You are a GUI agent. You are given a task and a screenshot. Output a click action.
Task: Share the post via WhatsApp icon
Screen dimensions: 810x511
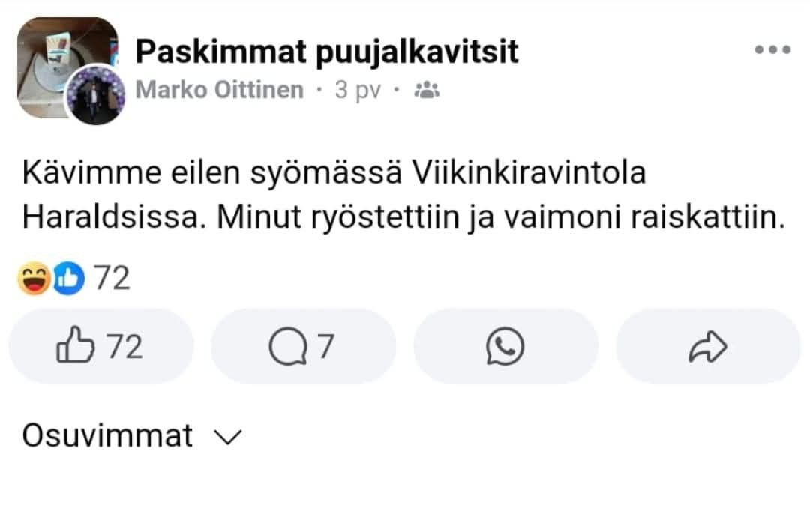[x=505, y=346]
